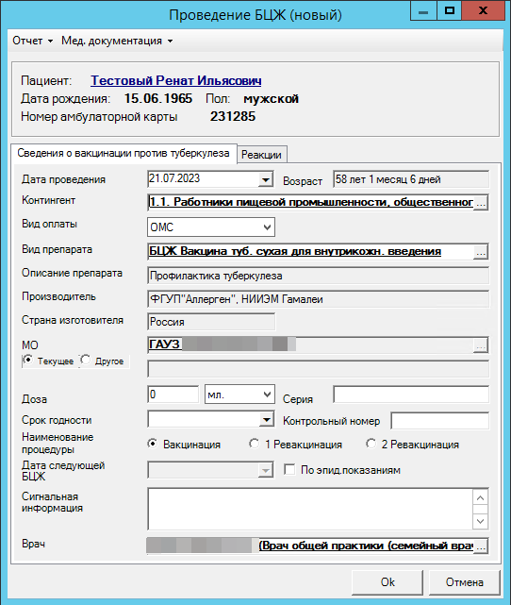Open Срок годности date dropdown

(266, 419)
